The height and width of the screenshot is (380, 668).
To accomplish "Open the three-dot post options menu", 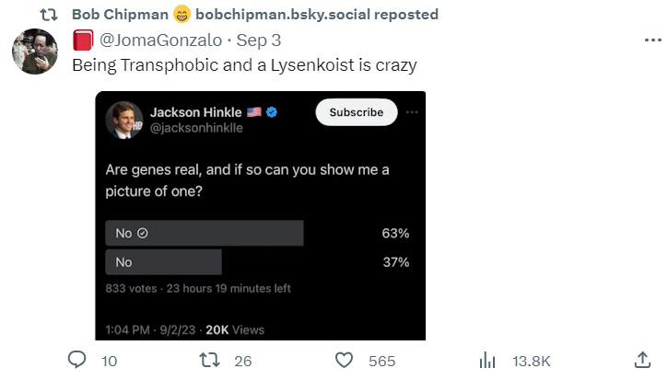I will (x=651, y=41).
